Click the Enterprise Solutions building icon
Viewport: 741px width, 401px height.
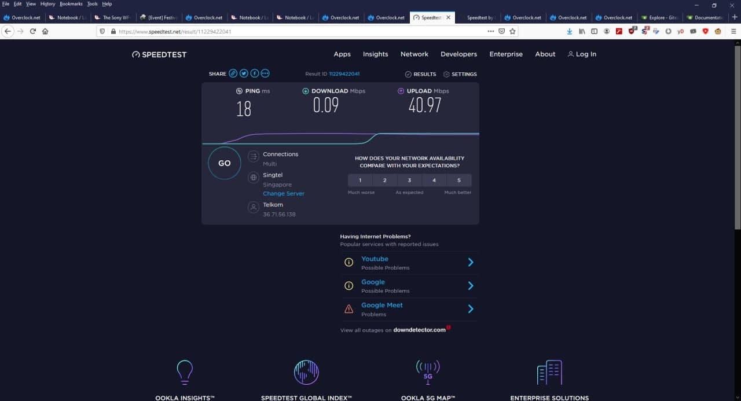pos(549,372)
